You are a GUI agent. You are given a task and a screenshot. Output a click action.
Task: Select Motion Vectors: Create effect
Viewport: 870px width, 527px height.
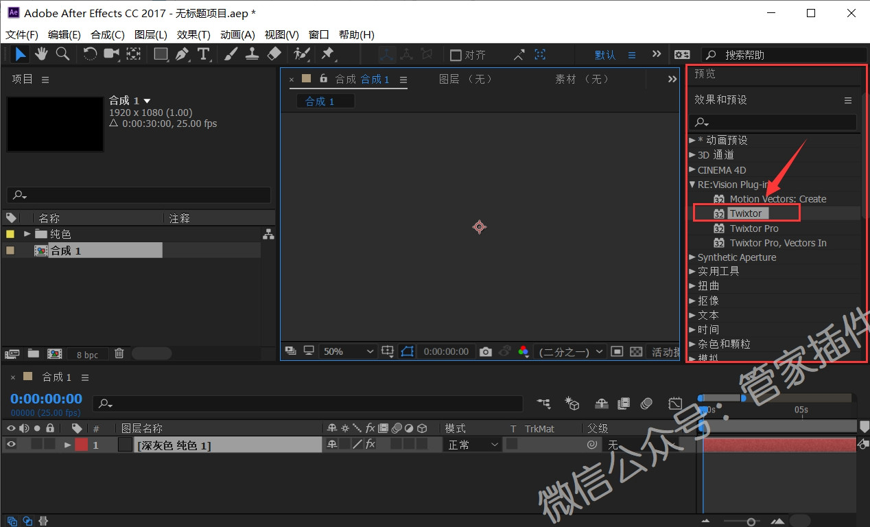pos(778,199)
